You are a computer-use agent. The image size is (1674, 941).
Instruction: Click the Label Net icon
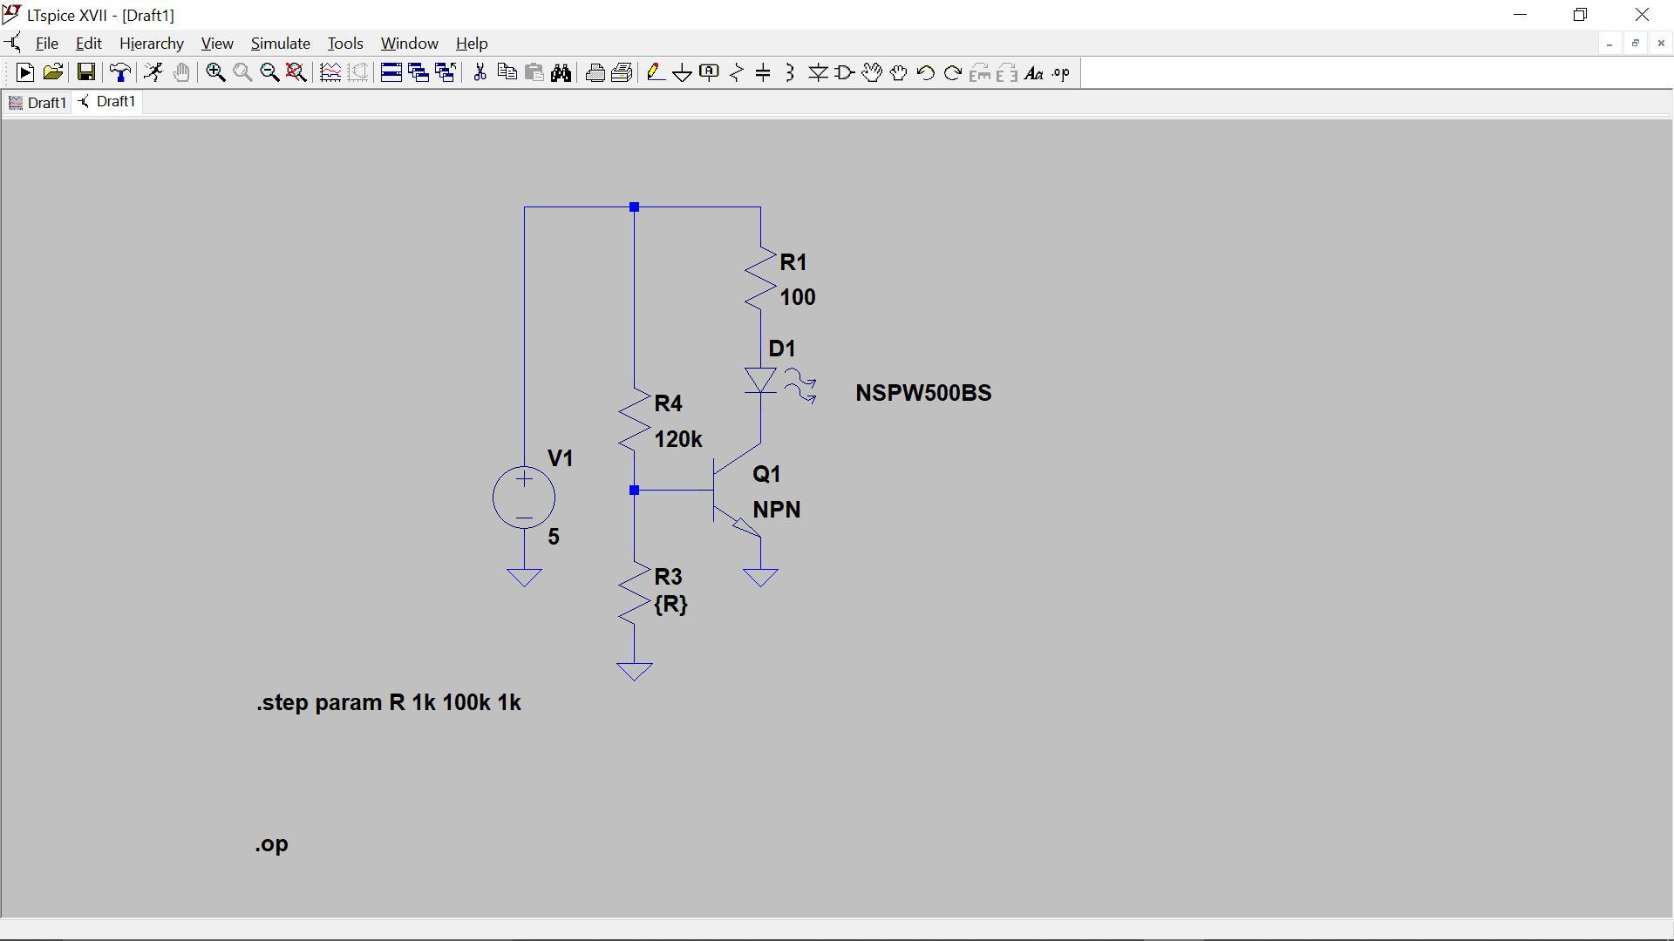(x=709, y=73)
